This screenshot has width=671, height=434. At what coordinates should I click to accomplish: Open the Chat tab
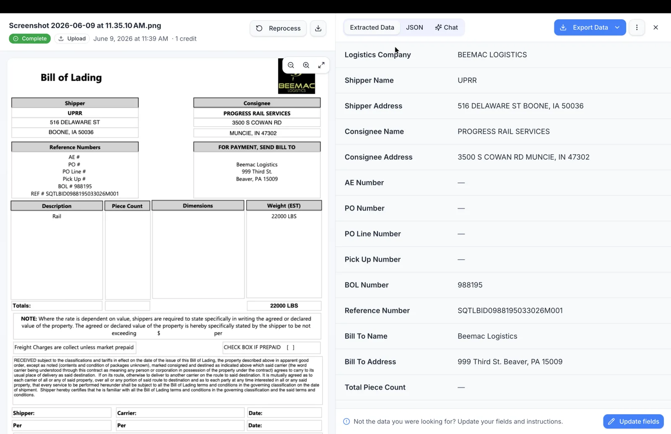click(446, 27)
